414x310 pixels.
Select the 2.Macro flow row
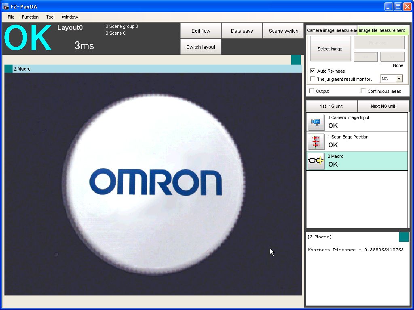pyautogui.click(x=357, y=161)
